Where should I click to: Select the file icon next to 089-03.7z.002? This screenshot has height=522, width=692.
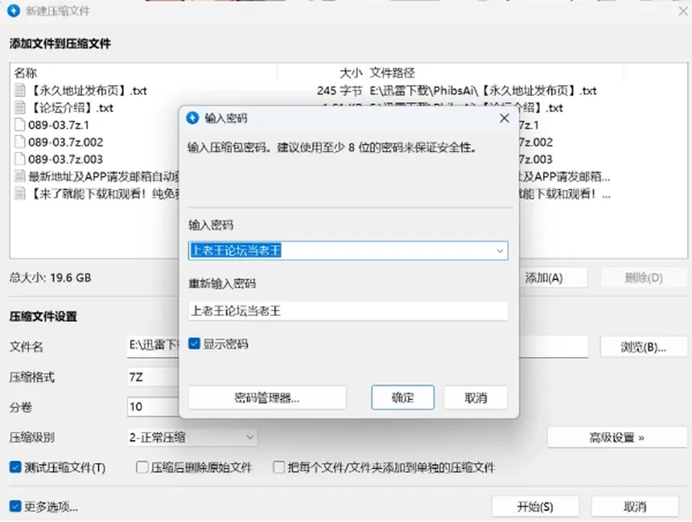point(20,142)
